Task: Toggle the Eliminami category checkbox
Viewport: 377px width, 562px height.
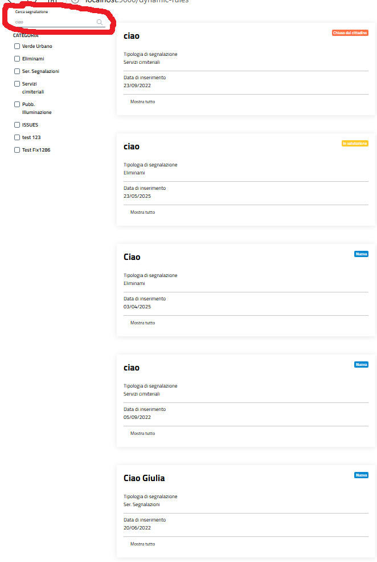Action: coord(17,59)
